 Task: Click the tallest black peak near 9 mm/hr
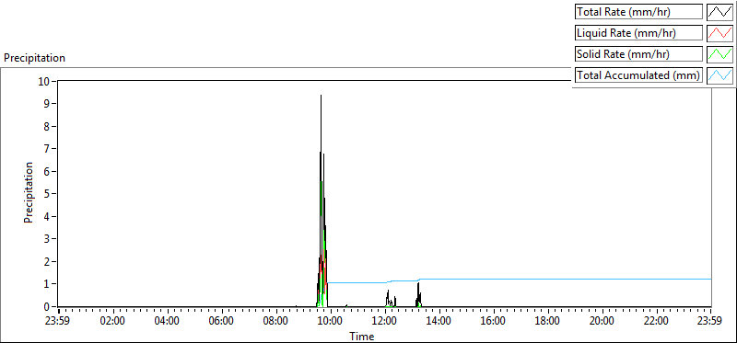click(321, 97)
